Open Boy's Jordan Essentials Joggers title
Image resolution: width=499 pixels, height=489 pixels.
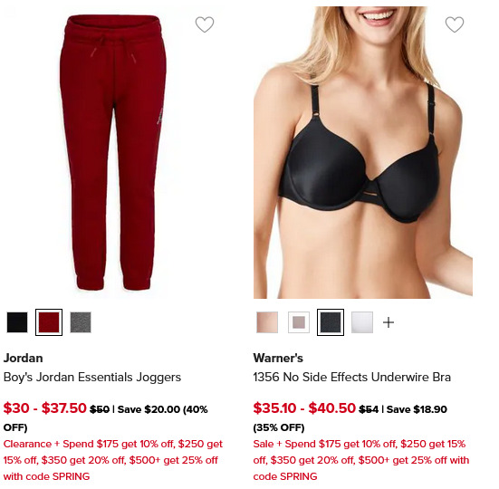(92, 378)
